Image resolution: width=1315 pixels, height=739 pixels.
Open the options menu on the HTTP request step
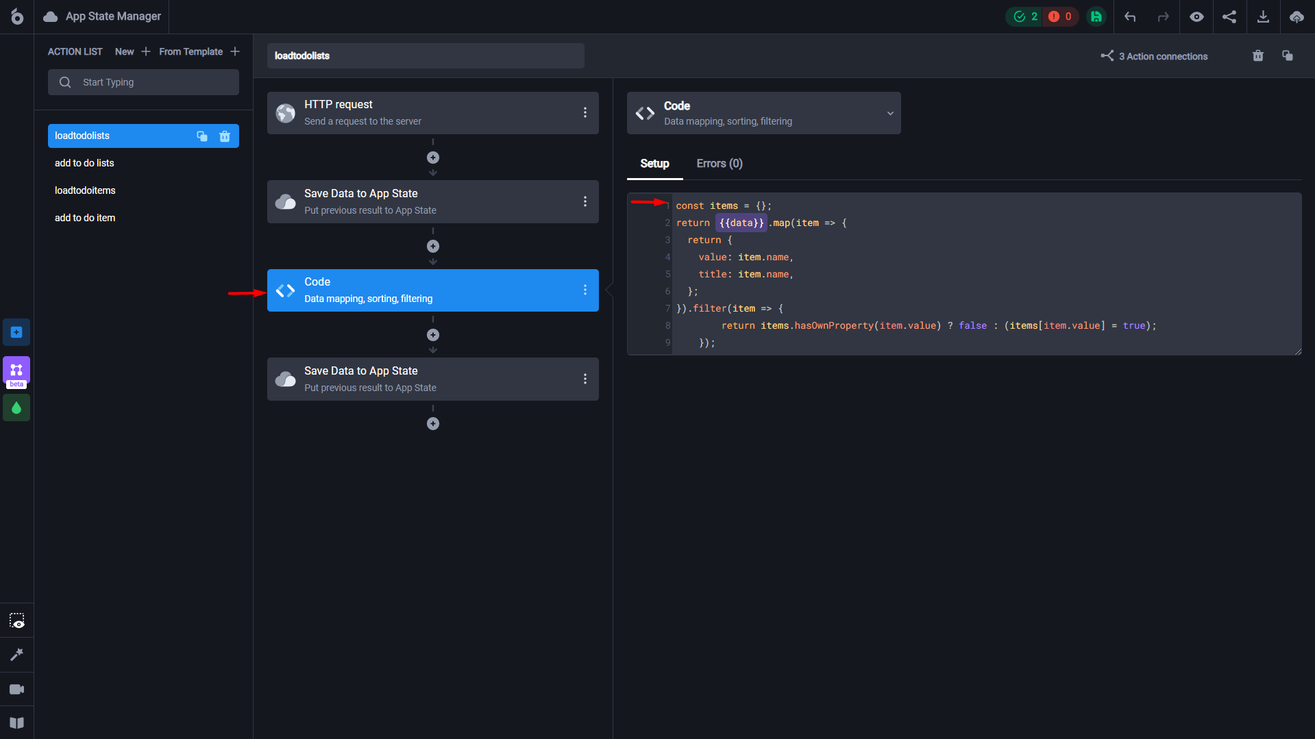point(585,112)
